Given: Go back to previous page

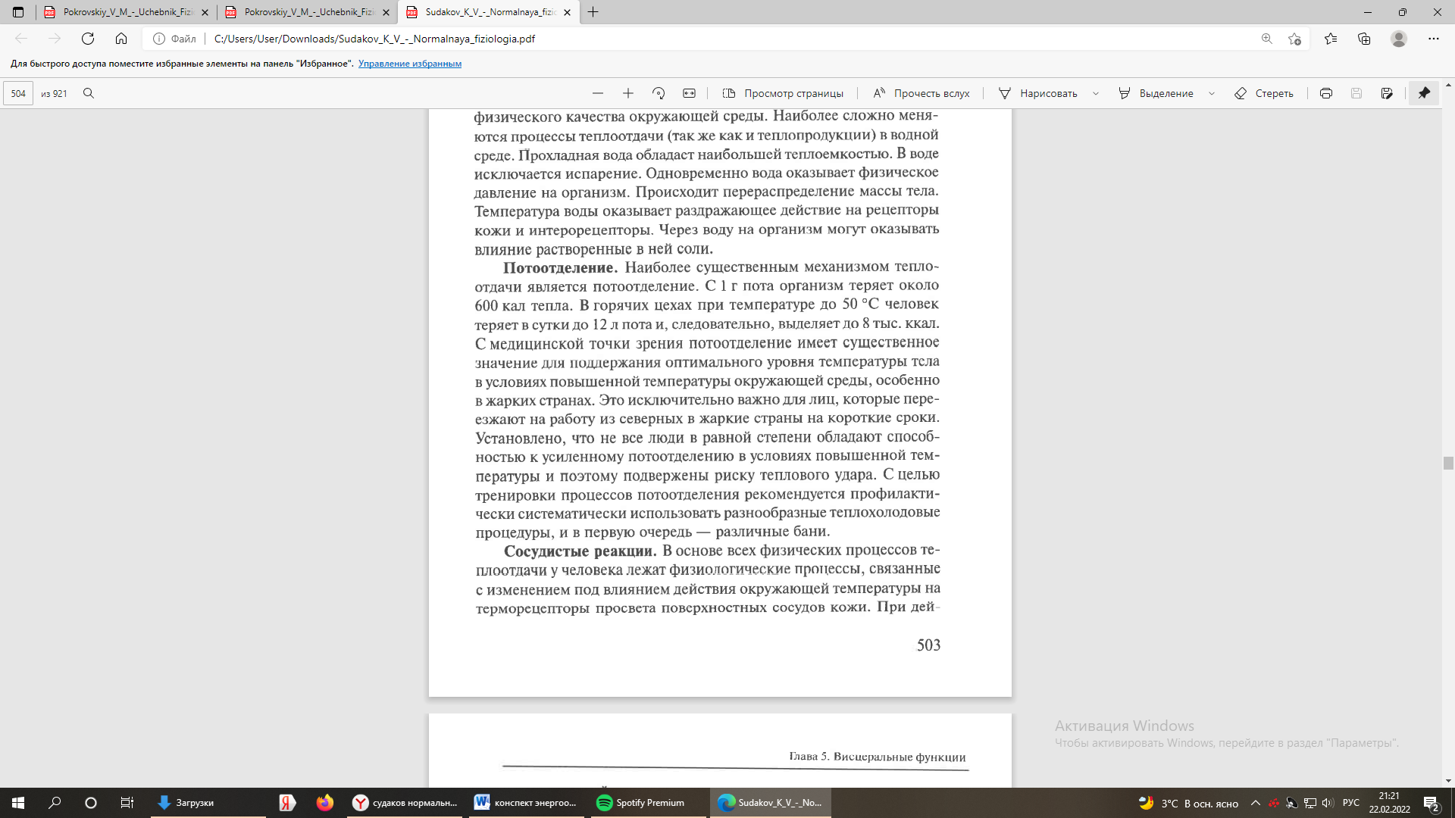Looking at the screenshot, I should [21, 39].
